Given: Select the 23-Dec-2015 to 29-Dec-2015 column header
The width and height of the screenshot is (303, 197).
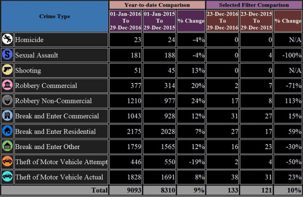Looking at the screenshot, I should [x=256, y=21].
